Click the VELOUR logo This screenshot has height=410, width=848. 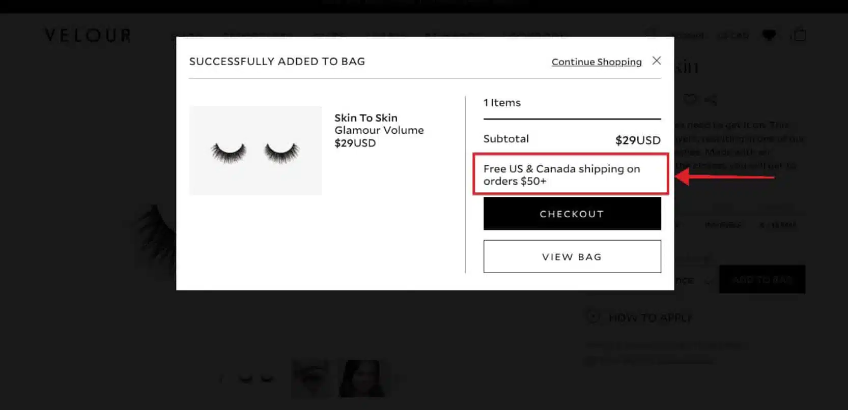(89, 36)
